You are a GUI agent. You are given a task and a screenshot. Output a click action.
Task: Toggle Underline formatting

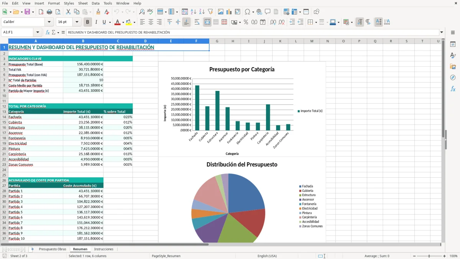[104, 22]
